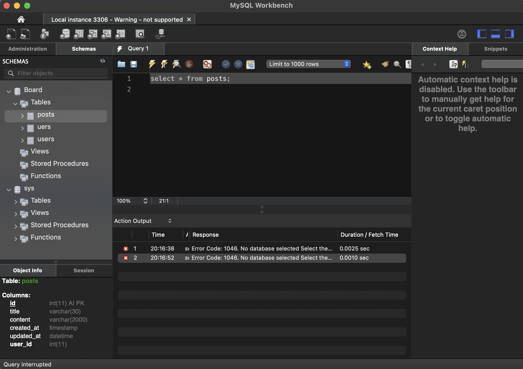Toggle the bottom output panel visibility

[x=495, y=34]
